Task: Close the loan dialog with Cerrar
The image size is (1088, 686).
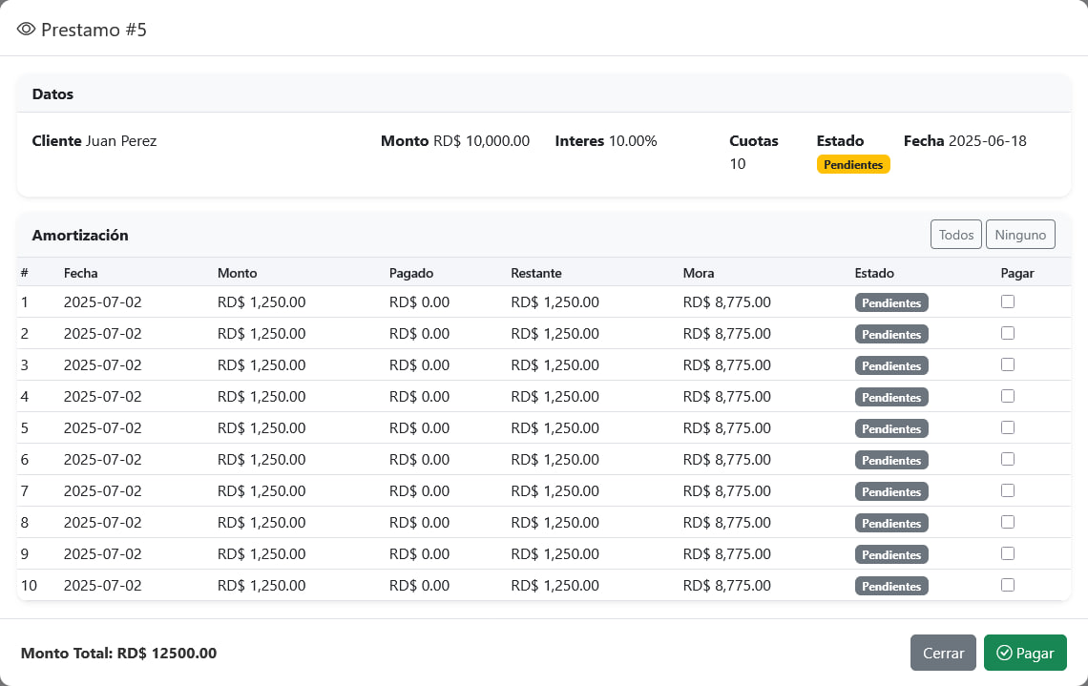Action: [943, 653]
